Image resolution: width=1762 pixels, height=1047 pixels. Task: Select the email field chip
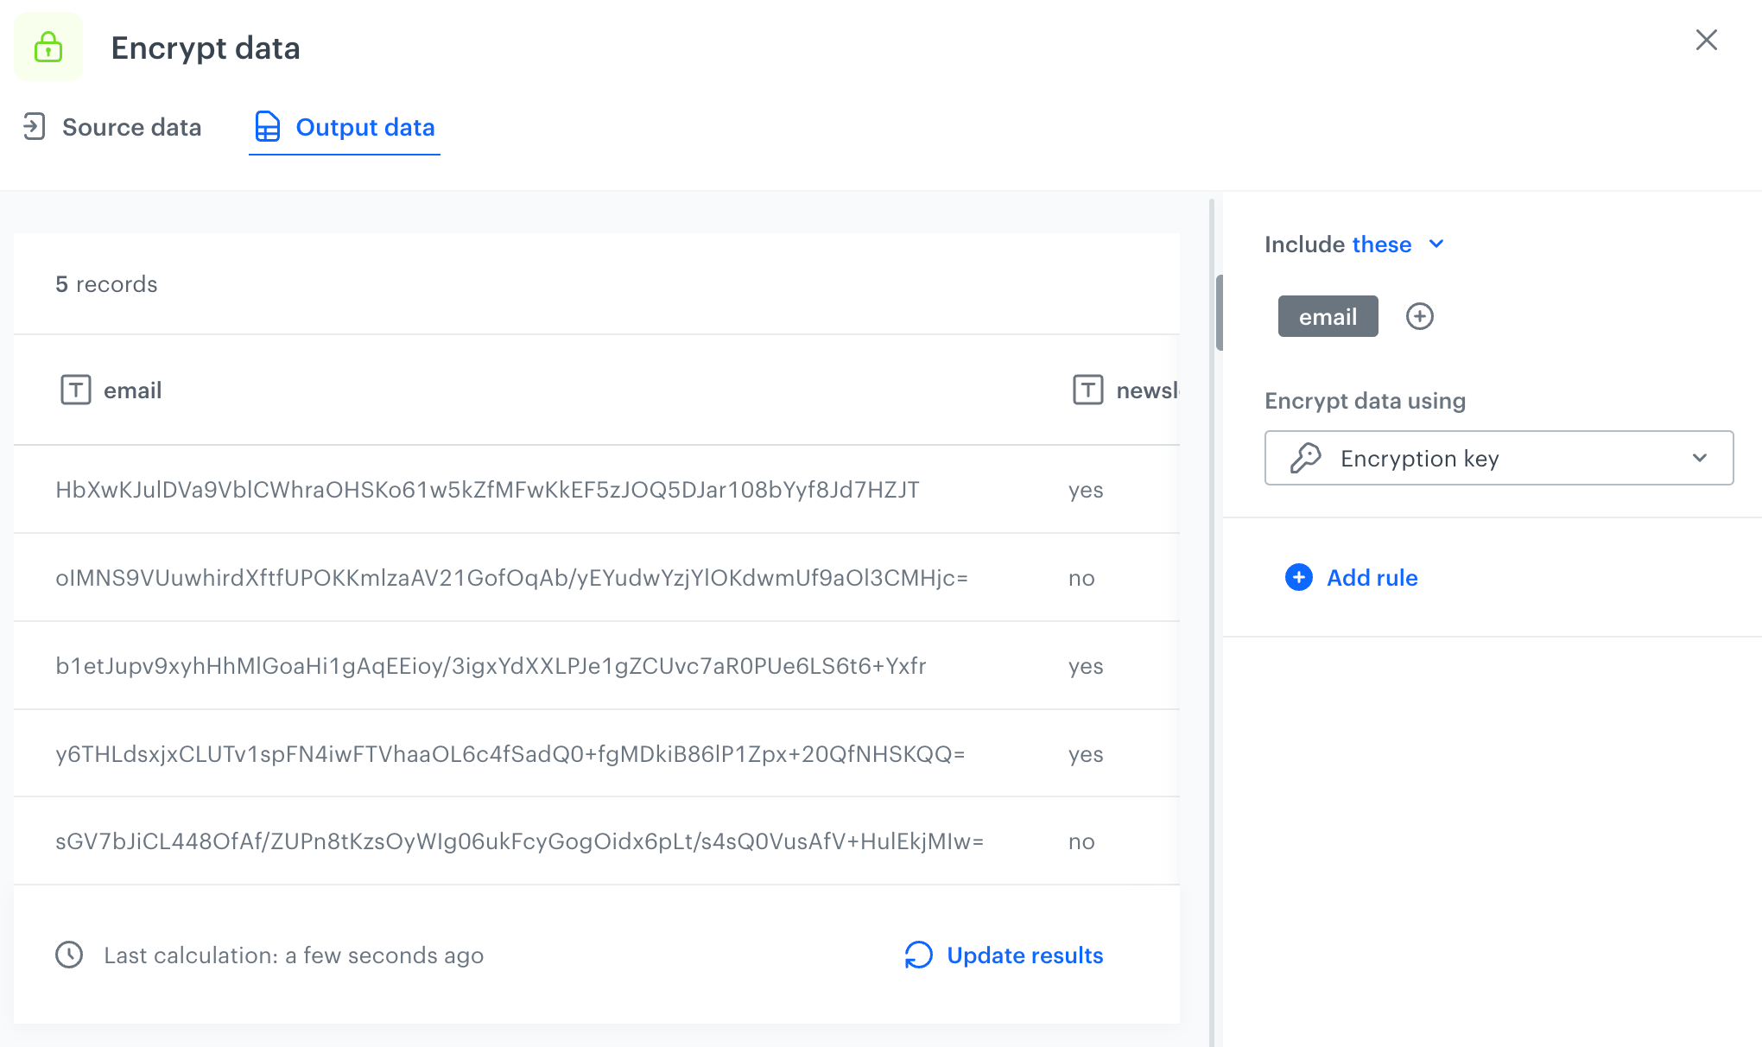tap(1327, 316)
